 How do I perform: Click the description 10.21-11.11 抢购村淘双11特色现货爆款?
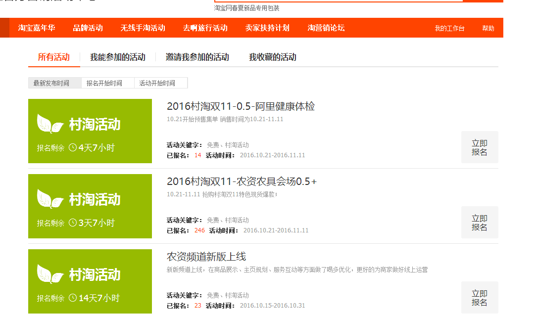pos(222,194)
